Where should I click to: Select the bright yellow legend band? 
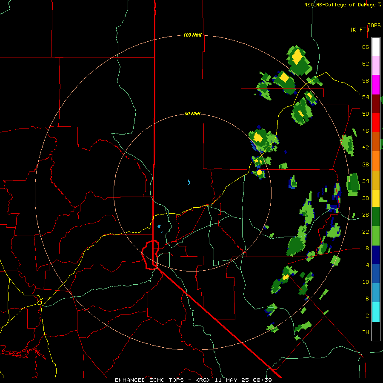376,198
